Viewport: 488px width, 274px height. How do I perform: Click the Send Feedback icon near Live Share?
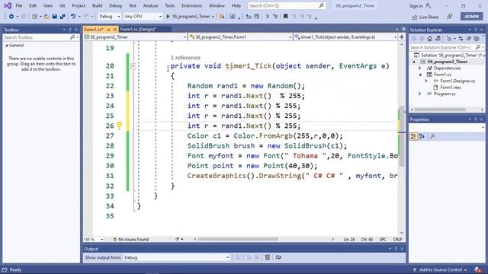[x=449, y=17]
